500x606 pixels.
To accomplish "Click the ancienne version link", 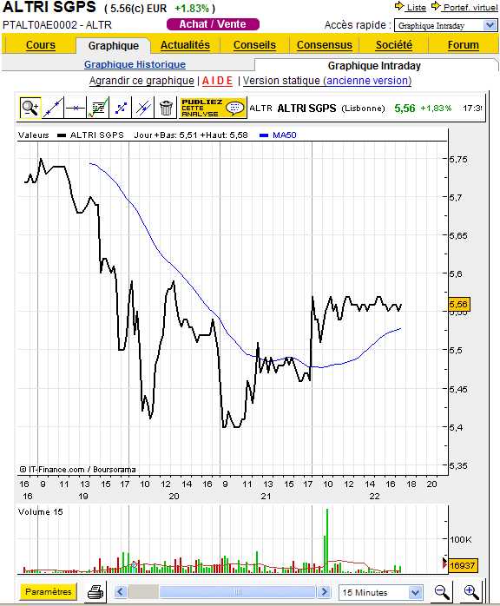I will point(369,81).
